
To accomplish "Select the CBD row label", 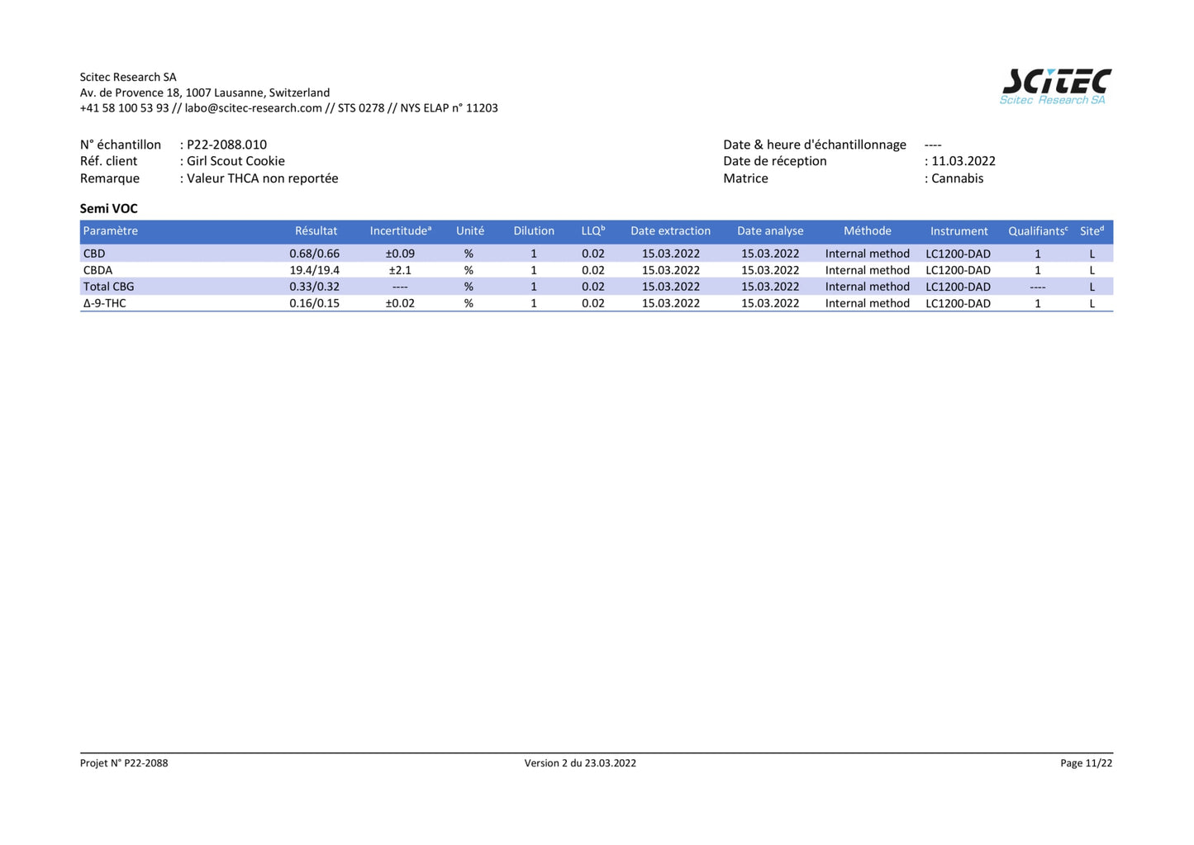I will [94, 254].
